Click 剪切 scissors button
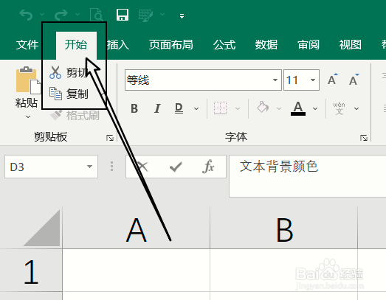Image resolution: width=386 pixels, height=300 pixels. tap(69, 72)
